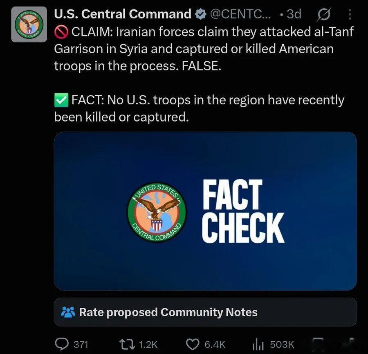Click Rate proposed Community Notes button

tap(205, 312)
